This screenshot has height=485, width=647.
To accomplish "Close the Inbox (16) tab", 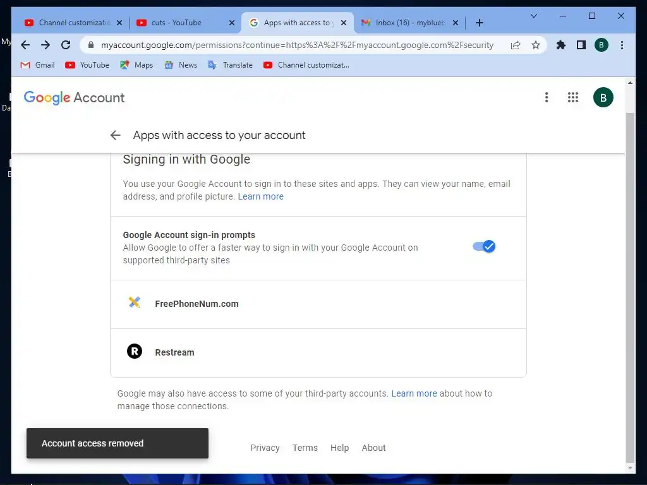I will tap(456, 23).
